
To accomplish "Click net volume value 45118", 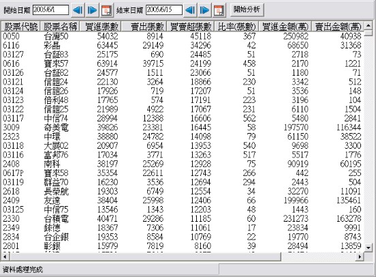I will pos(201,36).
